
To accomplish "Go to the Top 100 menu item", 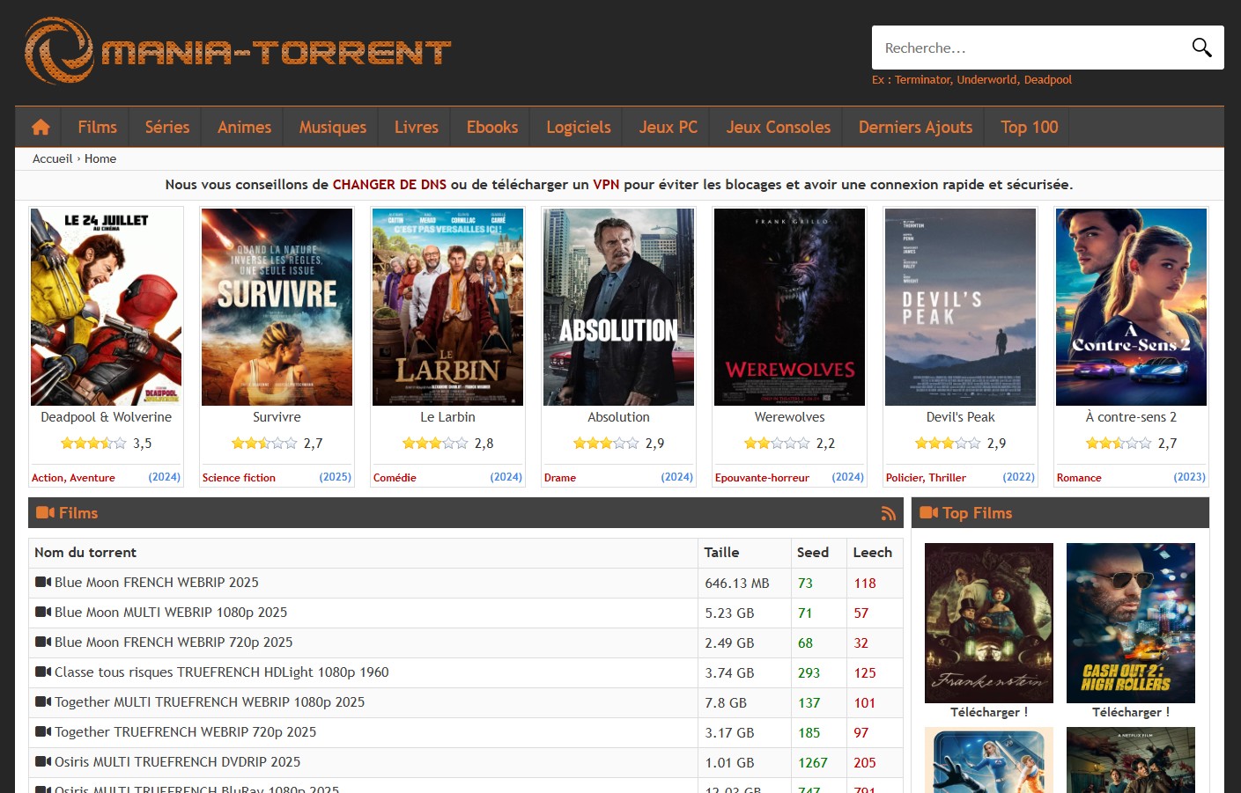I will 1029,128.
